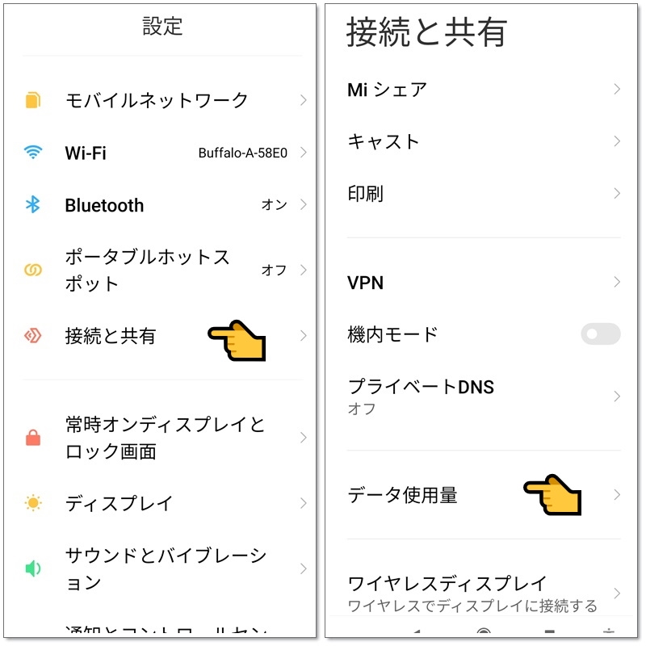Toggle the 機内モード airplane switch
646x646 pixels.
pos(600,334)
